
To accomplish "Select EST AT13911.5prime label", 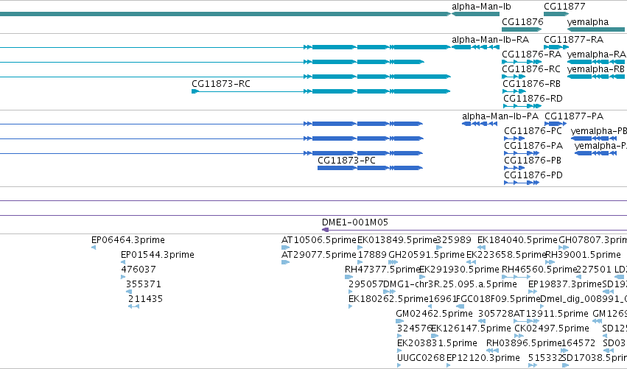I will coord(550,314).
